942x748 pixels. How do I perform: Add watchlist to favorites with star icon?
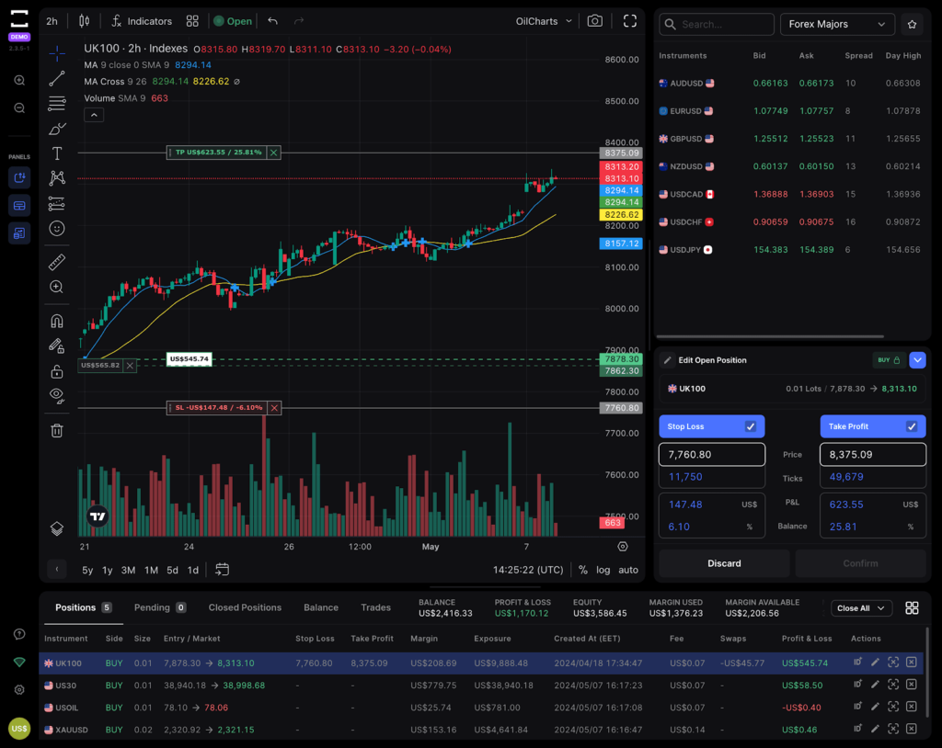912,25
